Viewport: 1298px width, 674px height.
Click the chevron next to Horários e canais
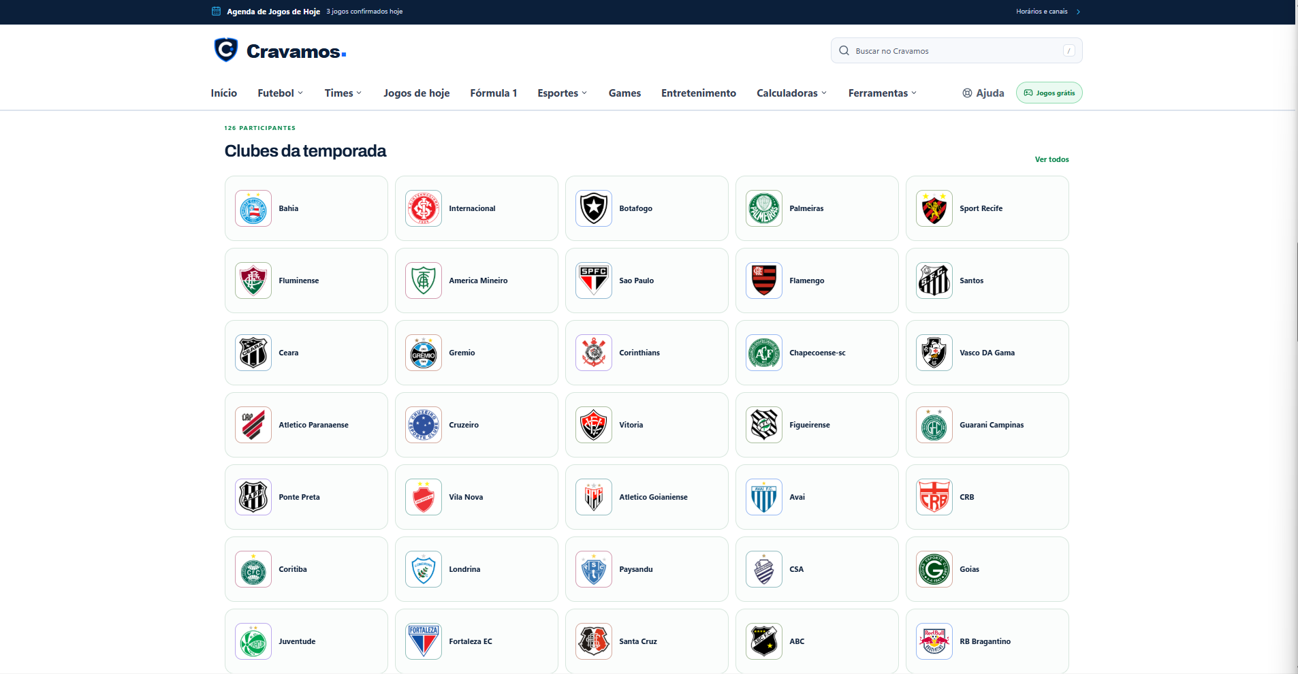click(x=1078, y=12)
